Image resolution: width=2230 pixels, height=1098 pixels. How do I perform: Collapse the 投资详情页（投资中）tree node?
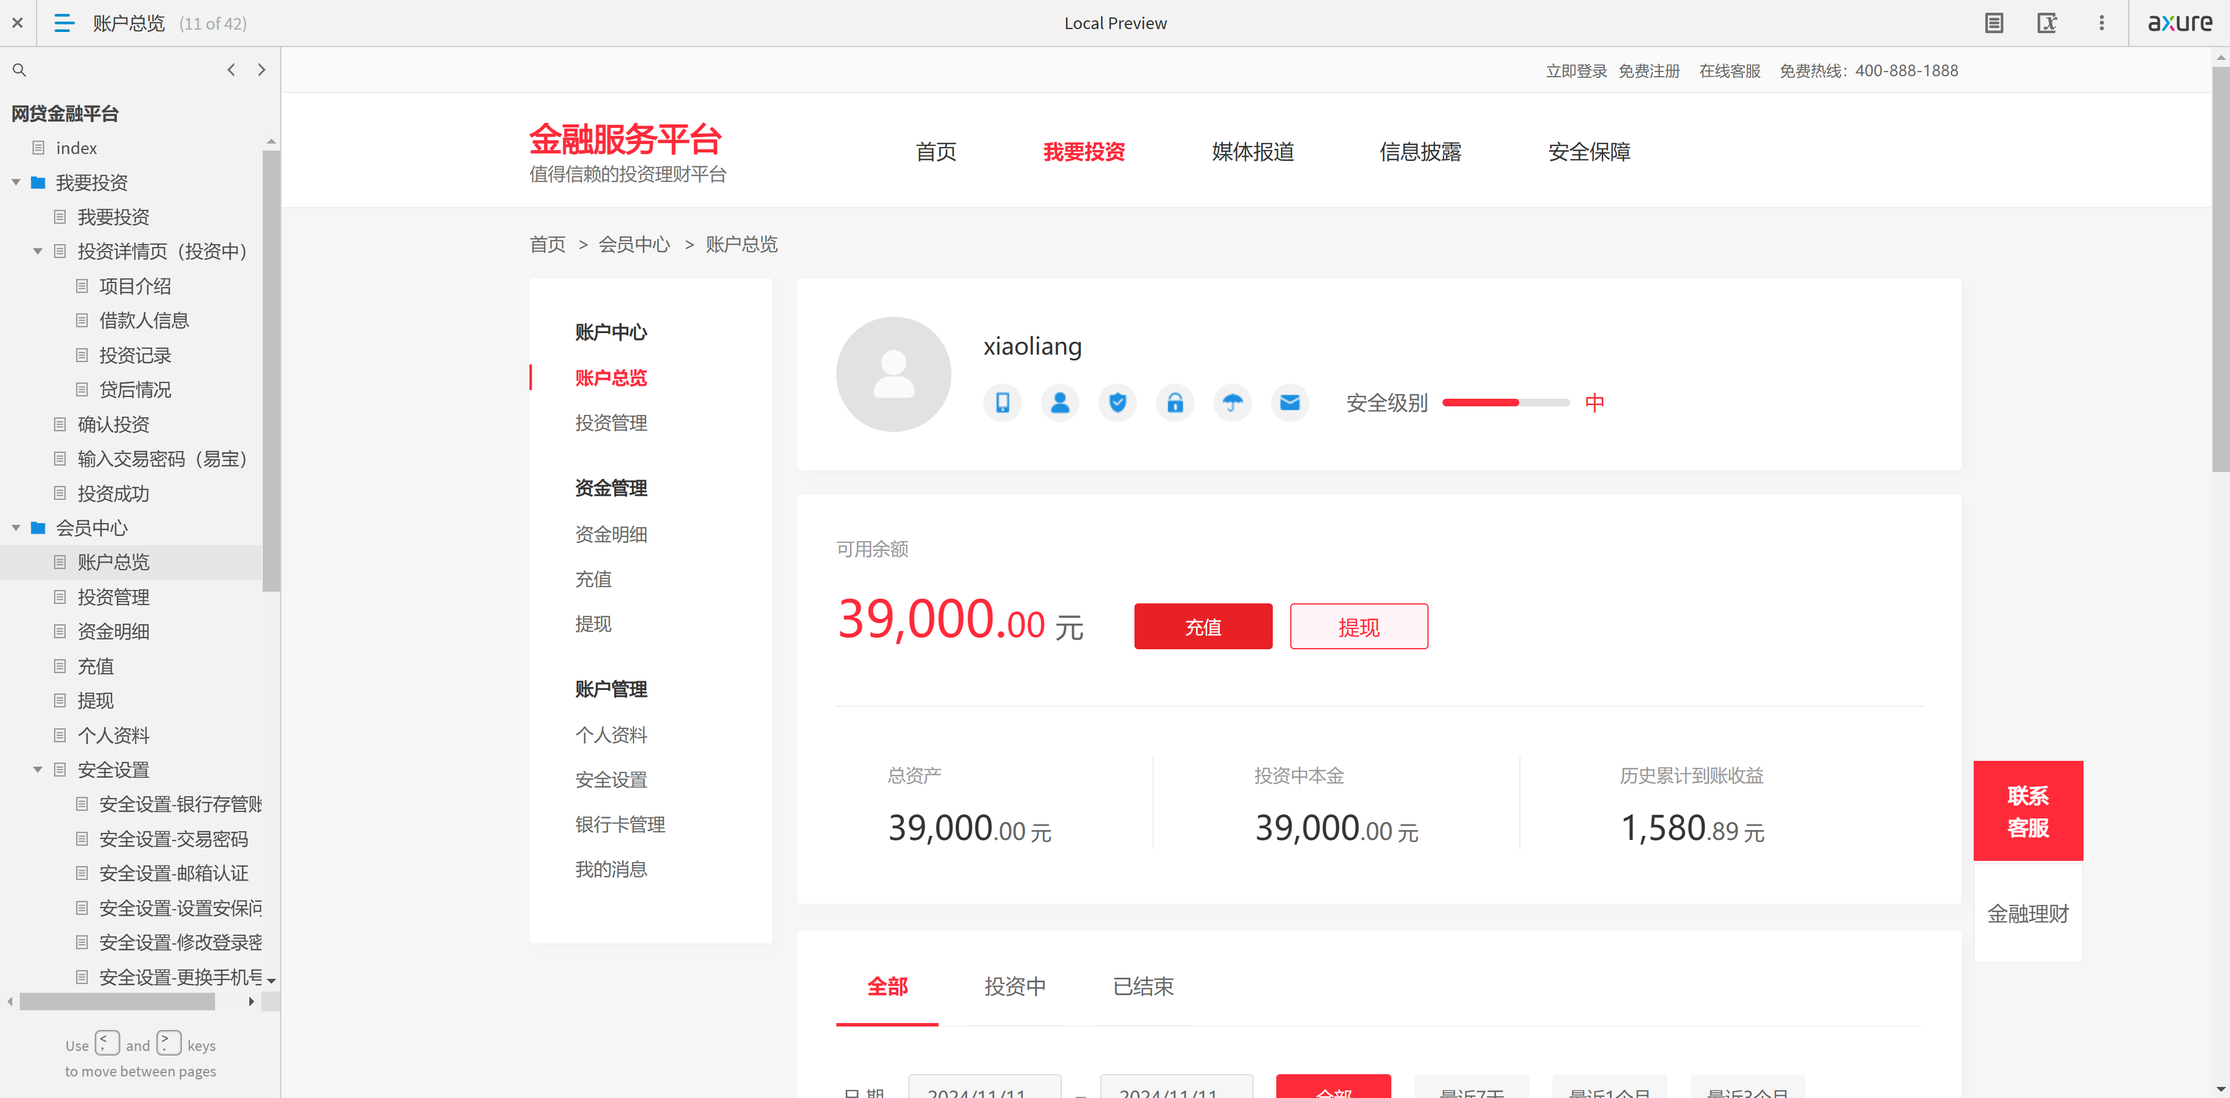click(37, 252)
